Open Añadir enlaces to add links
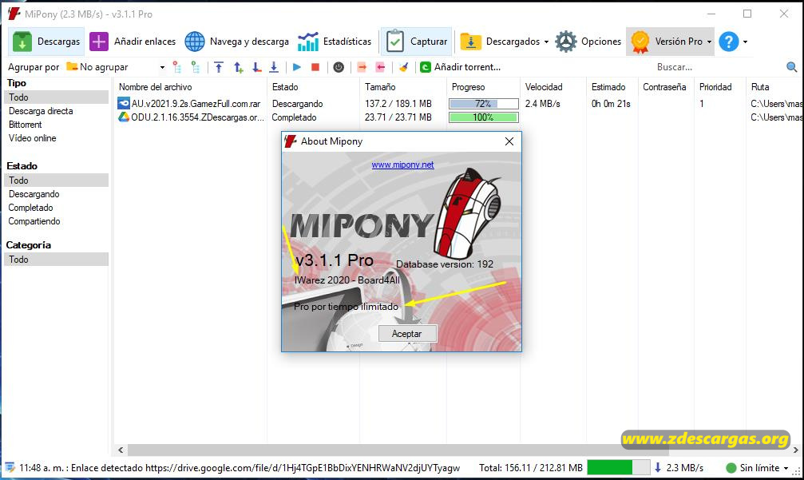The image size is (804, 480). (x=133, y=42)
